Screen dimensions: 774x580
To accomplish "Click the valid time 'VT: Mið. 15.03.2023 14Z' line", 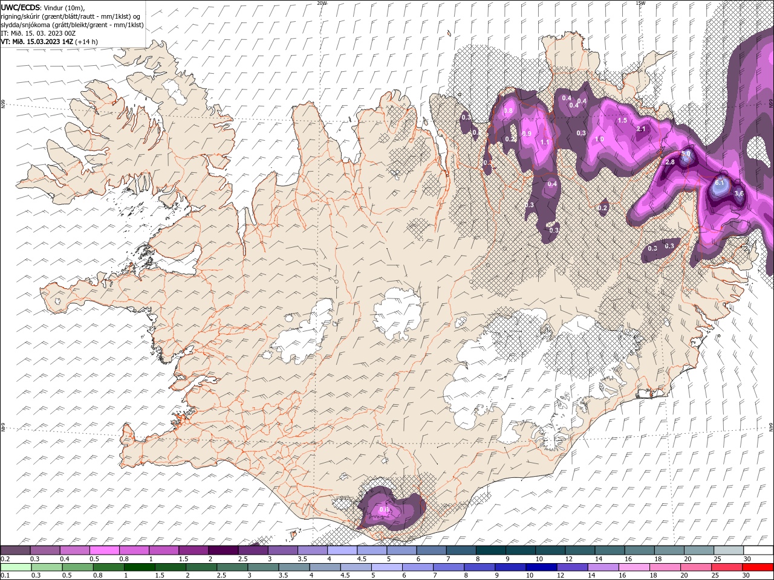I will tap(49, 41).
